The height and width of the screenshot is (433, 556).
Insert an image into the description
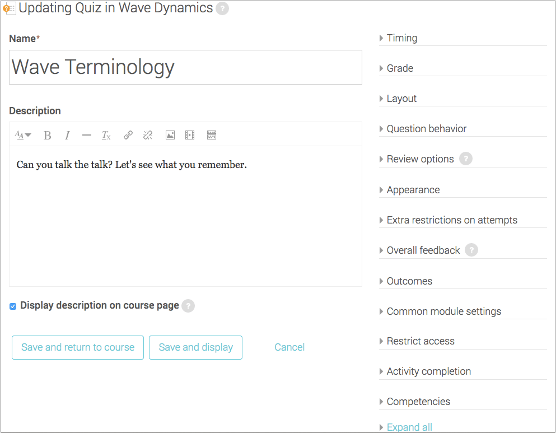(x=170, y=134)
